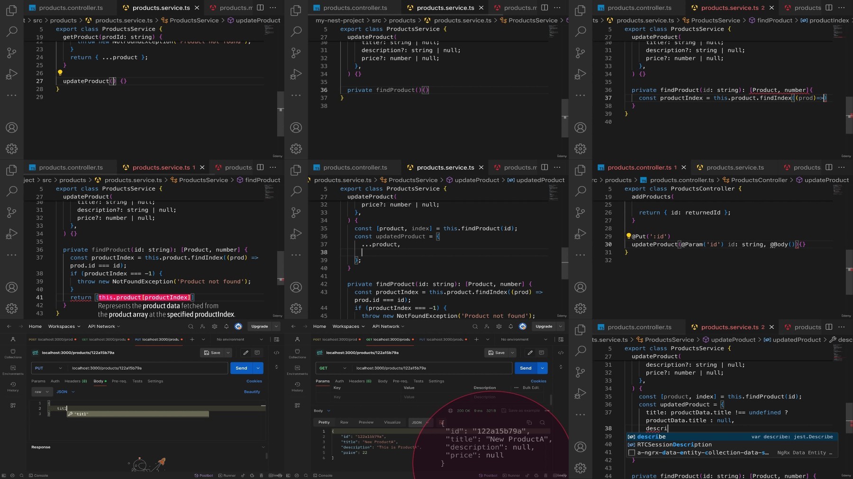Click the Key input in the Params table

tap(367, 397)
